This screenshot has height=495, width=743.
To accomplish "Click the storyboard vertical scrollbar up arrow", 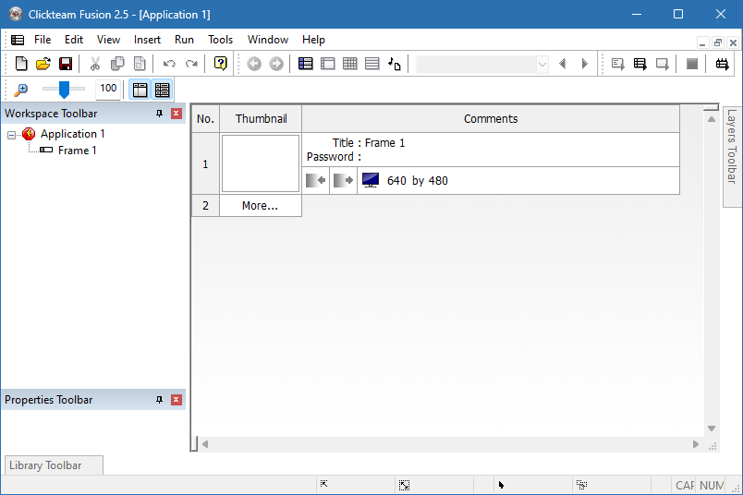I will point(712,119).
